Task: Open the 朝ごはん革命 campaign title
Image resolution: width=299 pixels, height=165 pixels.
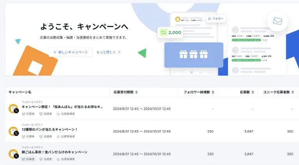Action: tap(55, 152)
